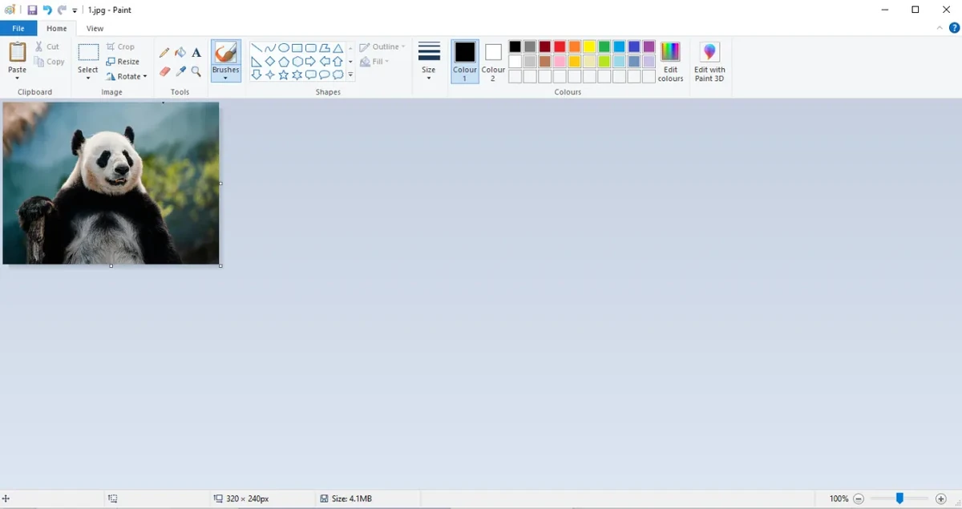
Task: Select the Magnifier tool
Action: (196, 71)
